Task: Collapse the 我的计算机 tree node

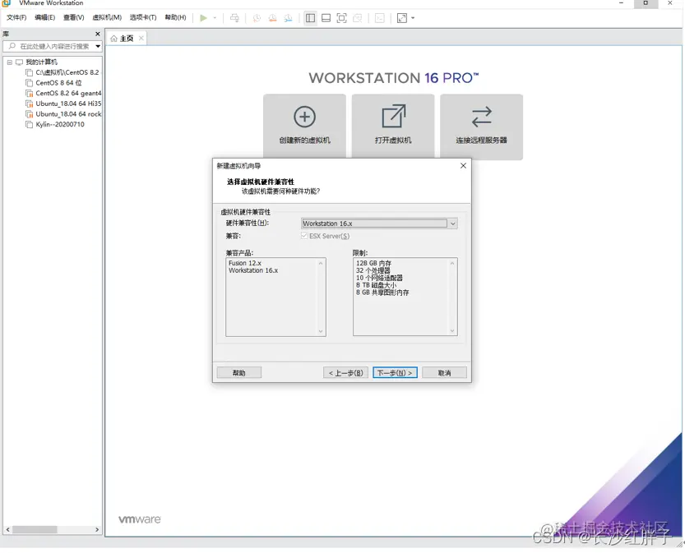Action: 10,62
